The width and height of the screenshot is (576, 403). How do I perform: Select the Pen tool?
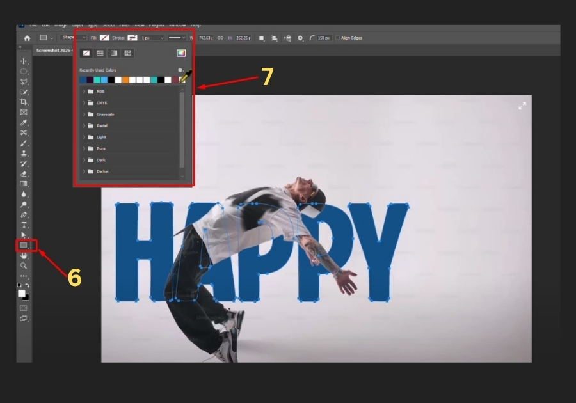(x=24, y=215)
